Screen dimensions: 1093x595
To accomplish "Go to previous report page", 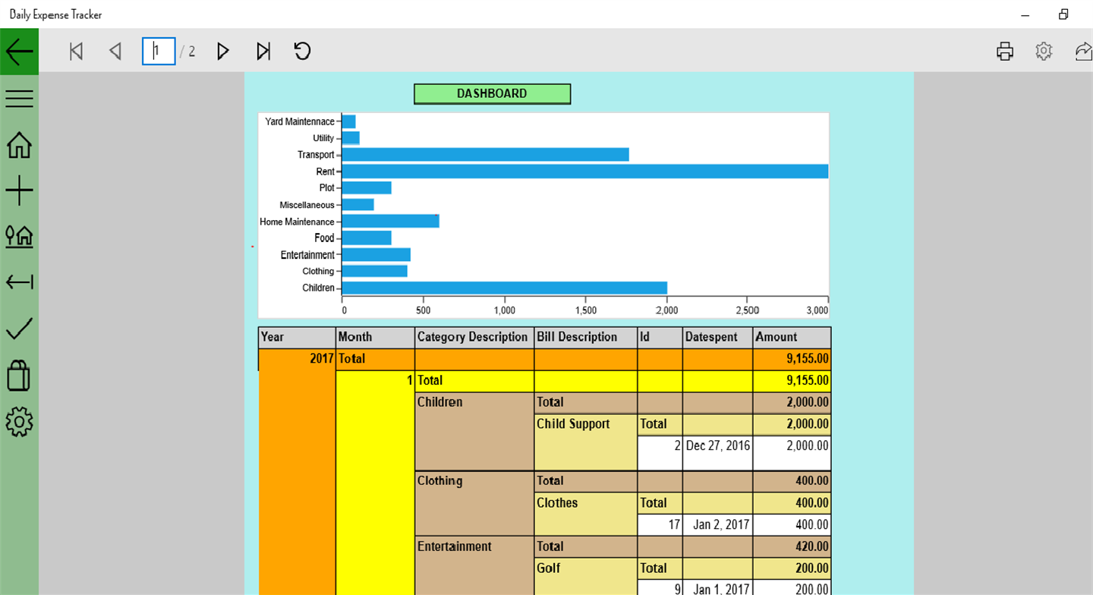I will 115,51.
